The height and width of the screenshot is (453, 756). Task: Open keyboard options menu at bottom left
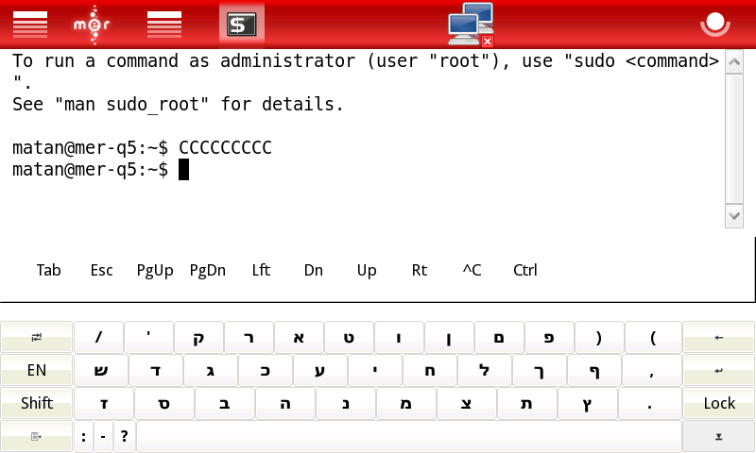(37, 436)
